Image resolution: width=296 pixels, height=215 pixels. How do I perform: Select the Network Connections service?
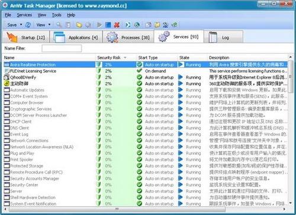(x=146, y=141)
